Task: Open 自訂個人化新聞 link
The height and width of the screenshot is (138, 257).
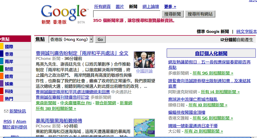Action: tap(211, 53)
